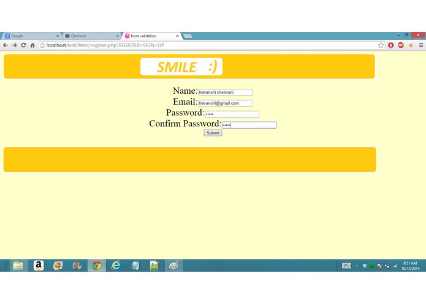Image resolution: width=426 pixels, height=303 pixels.
Task: Open the Chrome hamburger menu
Action: click(x=421, y=45)
